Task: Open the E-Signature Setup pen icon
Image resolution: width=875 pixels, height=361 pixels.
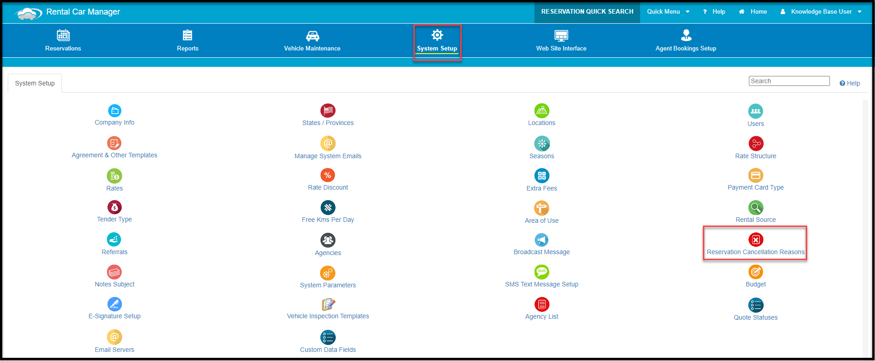Action: 114,304
